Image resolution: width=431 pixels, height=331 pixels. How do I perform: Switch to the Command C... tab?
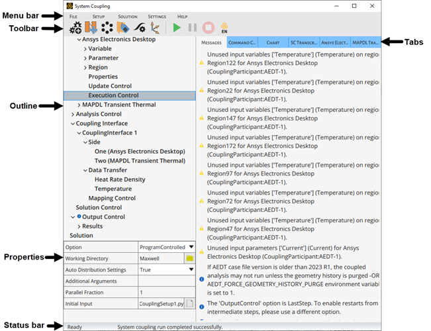pyautogui.click(x=242, y=42)
